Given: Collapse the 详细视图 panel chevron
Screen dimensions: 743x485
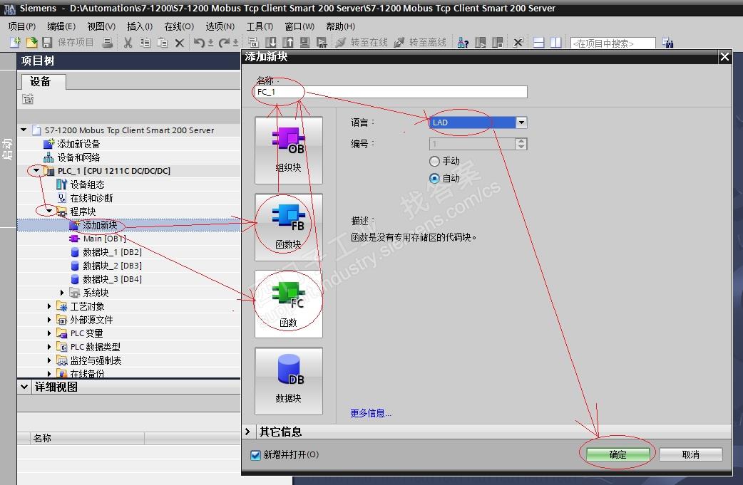Looking at the screenshot, I should pyautogui.click(x=24, y=387).
